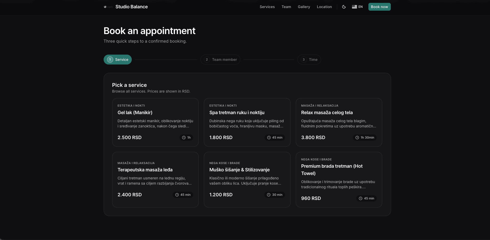Click the Book now button
490x240 pixels.
pyautogui.click(x=379, y=7)
